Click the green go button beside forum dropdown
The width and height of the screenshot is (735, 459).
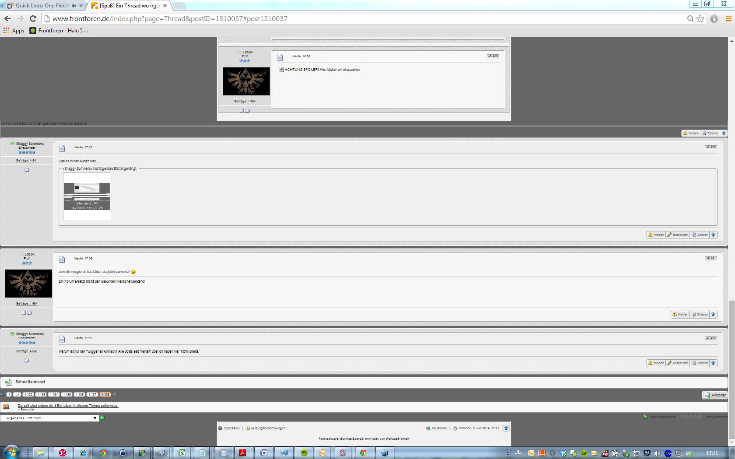[x=102, y=418]
